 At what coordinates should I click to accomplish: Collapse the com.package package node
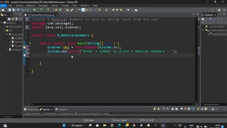click(7, 34)
